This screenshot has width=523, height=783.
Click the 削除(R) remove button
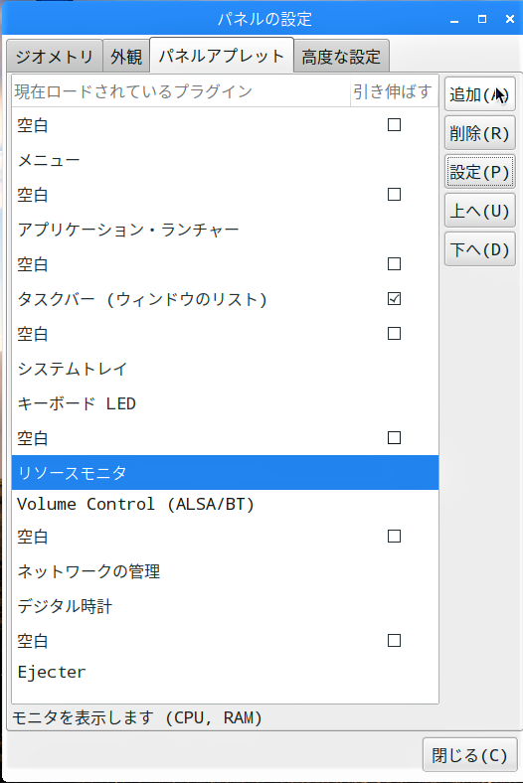(x=479, y=133)
